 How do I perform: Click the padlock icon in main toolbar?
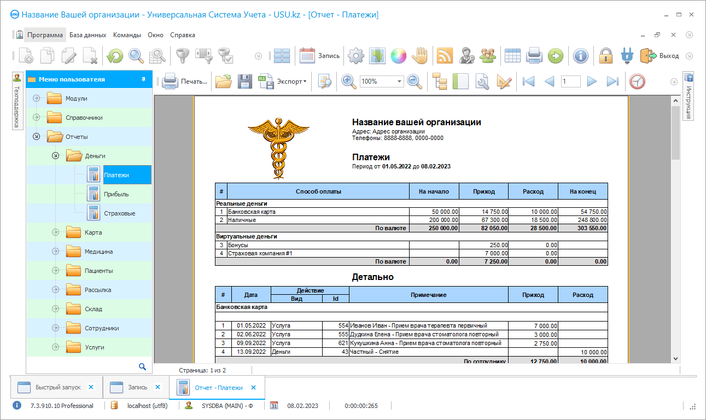[x=605, y=55]
